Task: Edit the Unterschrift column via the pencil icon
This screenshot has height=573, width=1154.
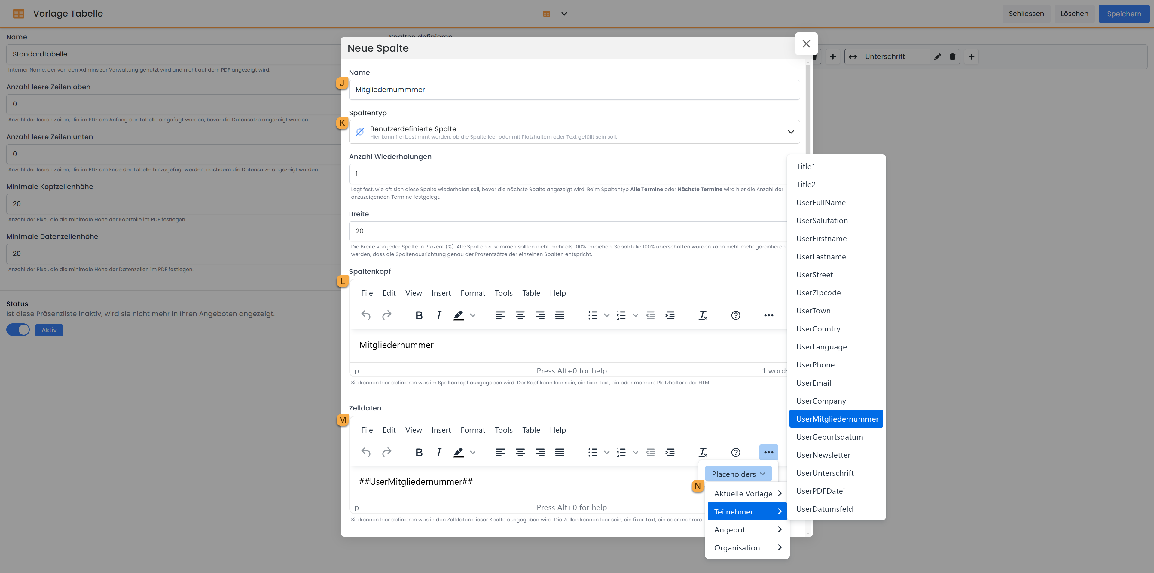Action: pos(937,57)
